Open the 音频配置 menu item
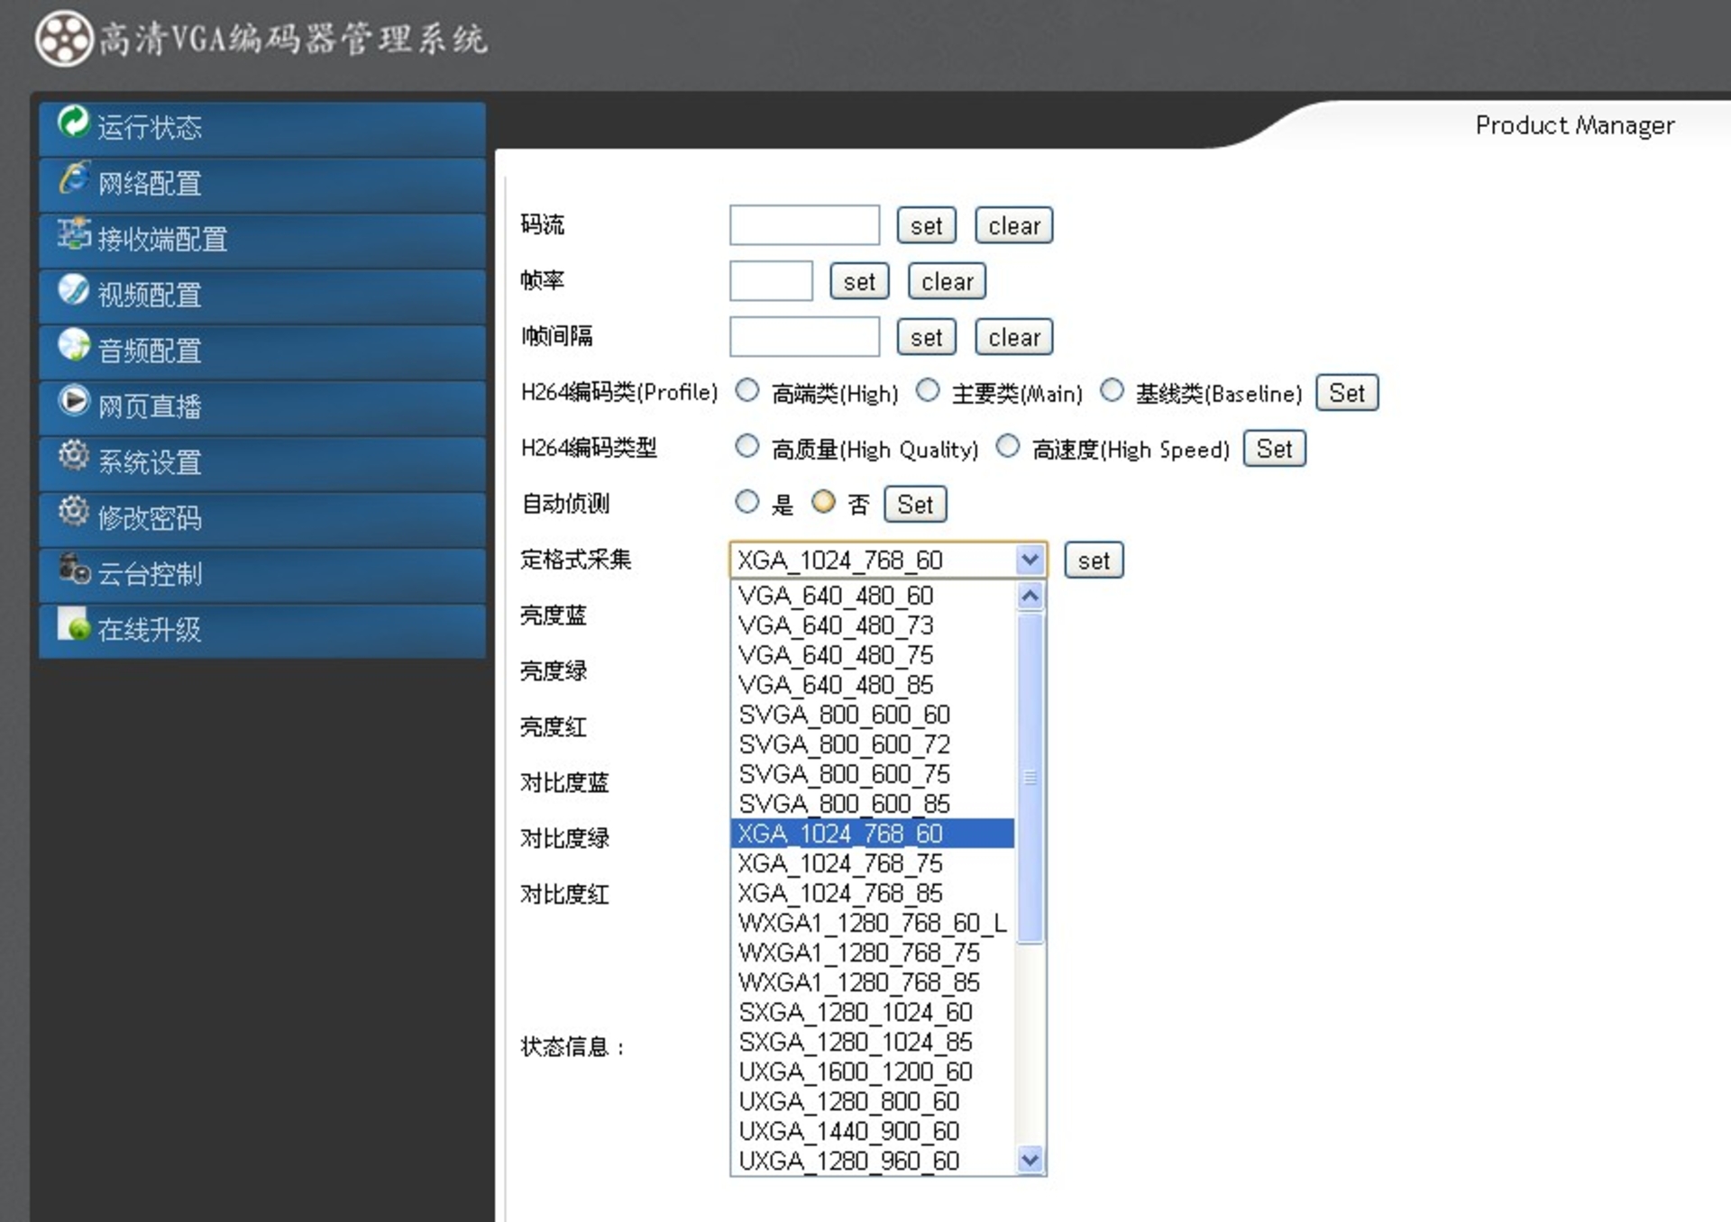 click(x=262, y=351)
